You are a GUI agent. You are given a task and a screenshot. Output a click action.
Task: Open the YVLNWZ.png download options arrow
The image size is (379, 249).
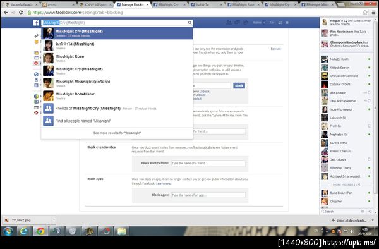(54, 219)
